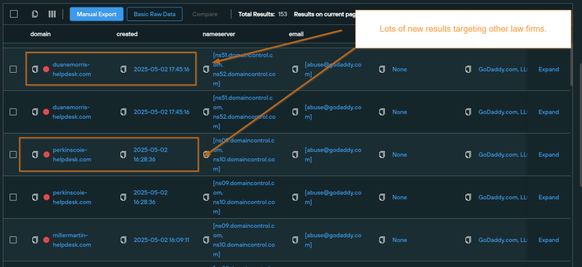
Task: Sort by the domain column header
Action: coord(40,34)
